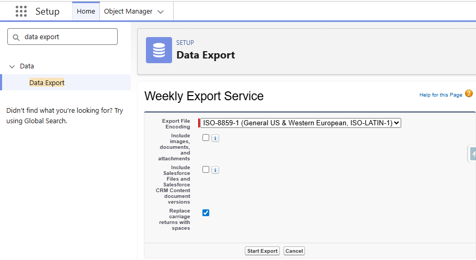
Task: Click the Export File Encoding label
Action: click(x=176, y=124)
